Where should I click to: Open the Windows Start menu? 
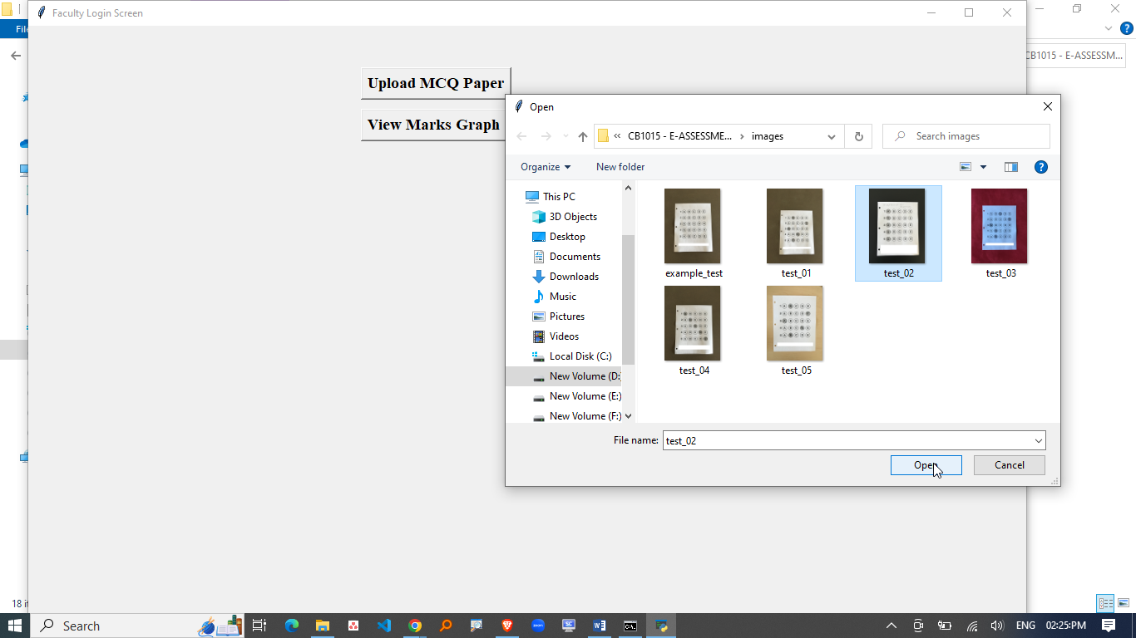15,626
